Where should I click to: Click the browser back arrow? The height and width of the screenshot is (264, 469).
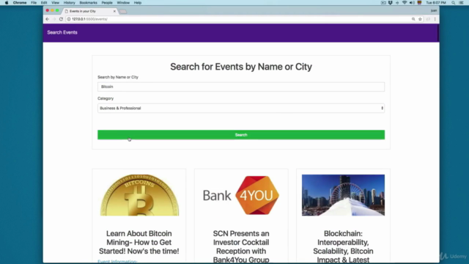(x=47, y=19)
